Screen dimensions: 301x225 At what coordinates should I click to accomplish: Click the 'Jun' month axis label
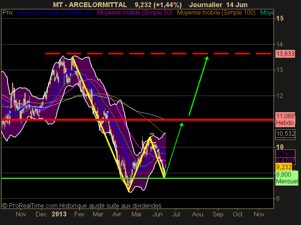pyautogui.click(x=157, y=214)
